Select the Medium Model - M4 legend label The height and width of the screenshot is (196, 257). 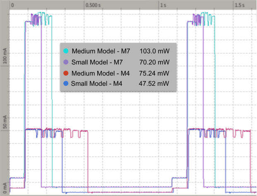coord(101,73)
